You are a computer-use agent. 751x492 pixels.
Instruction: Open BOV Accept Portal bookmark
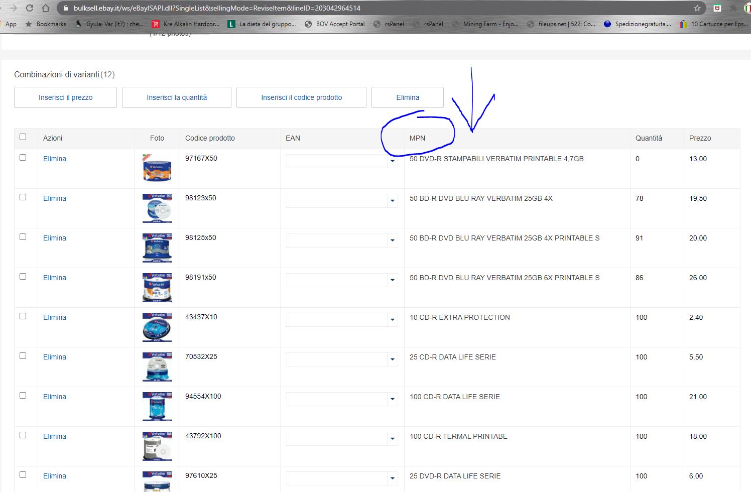[x=335, y=24]
